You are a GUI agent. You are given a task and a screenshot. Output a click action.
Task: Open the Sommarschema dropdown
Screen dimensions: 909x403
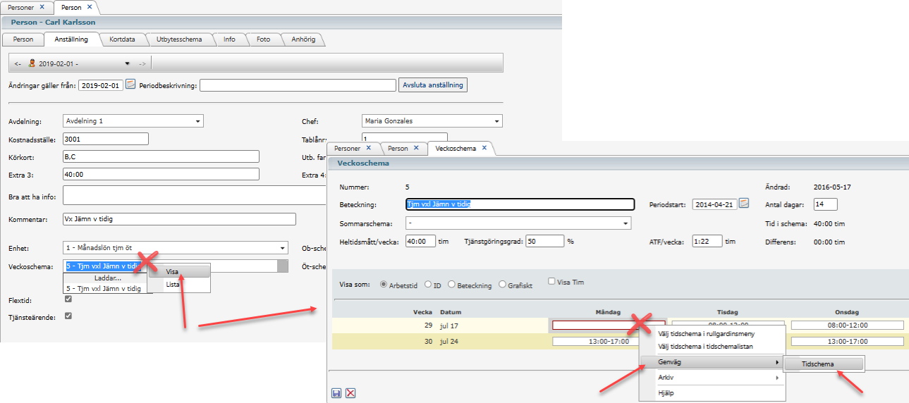tap(625, 223)
